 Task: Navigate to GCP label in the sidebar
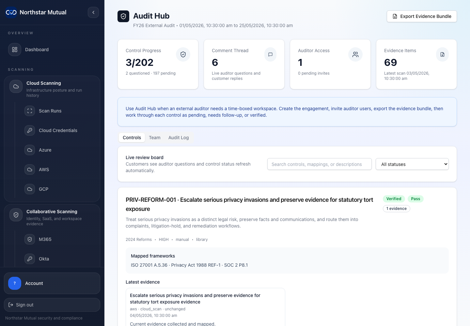click(43, 189)
